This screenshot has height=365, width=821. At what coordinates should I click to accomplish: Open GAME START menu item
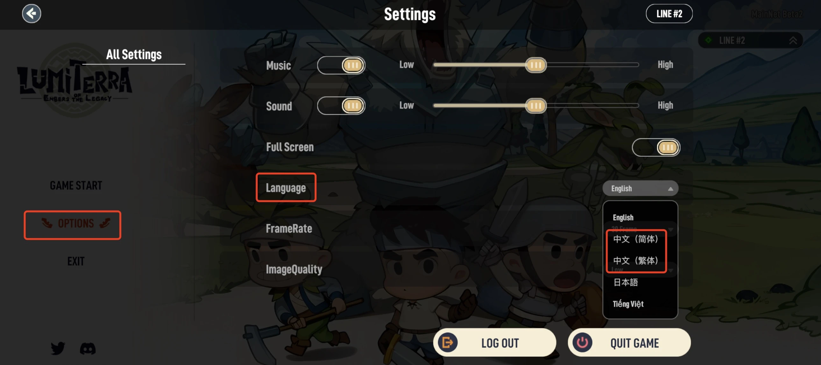coord(75,185)
